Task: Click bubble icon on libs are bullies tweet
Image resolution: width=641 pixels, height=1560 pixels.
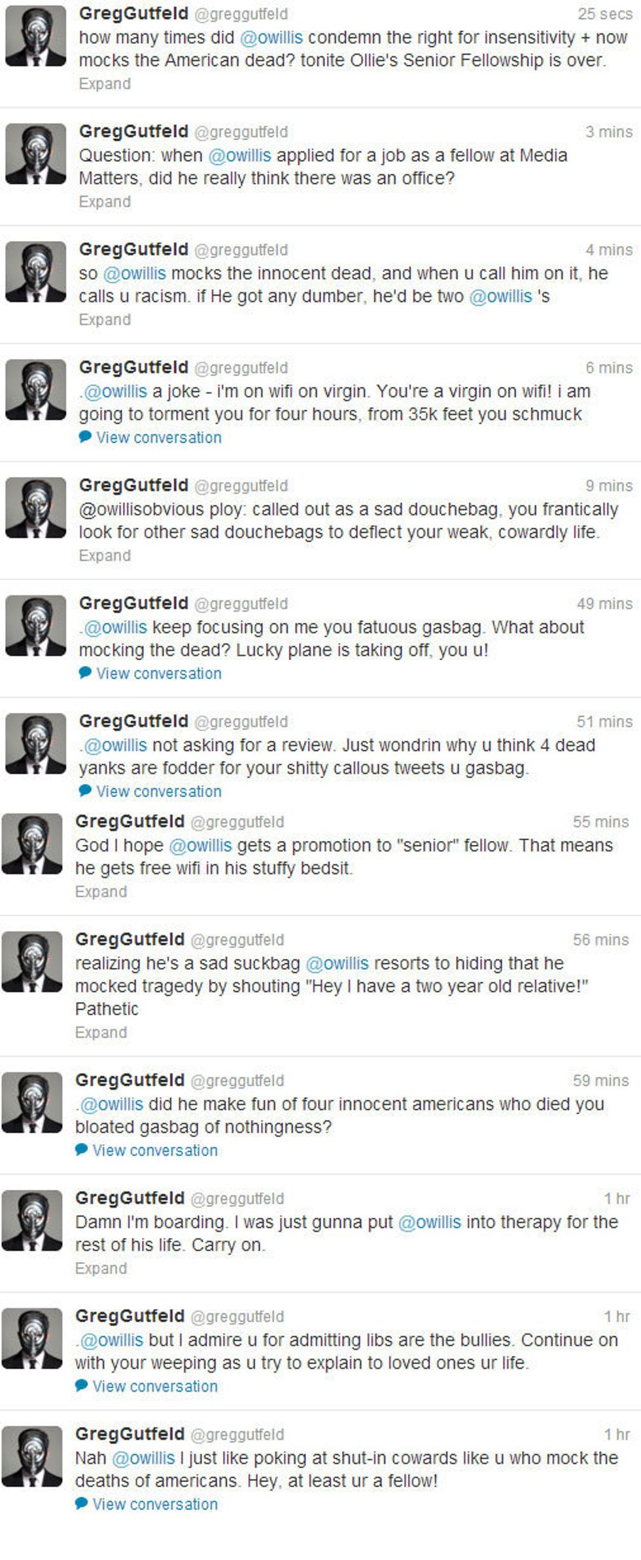Action: pyautogui.click(x=81, y=1385)
